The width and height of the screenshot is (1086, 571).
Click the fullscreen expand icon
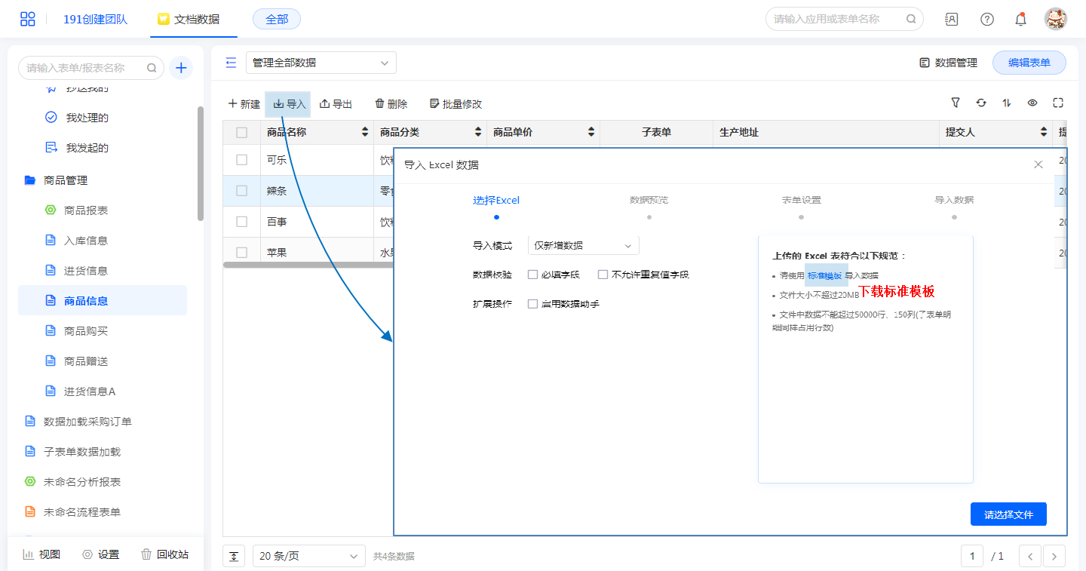coord(1058,103)
